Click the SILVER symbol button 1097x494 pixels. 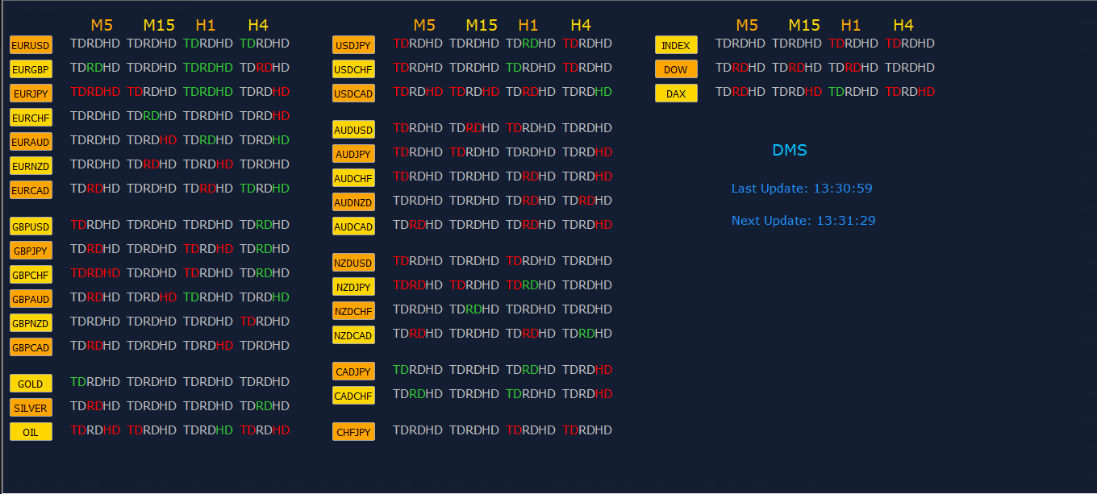(31, 408)
